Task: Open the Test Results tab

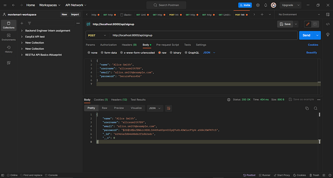Action: 138,100
